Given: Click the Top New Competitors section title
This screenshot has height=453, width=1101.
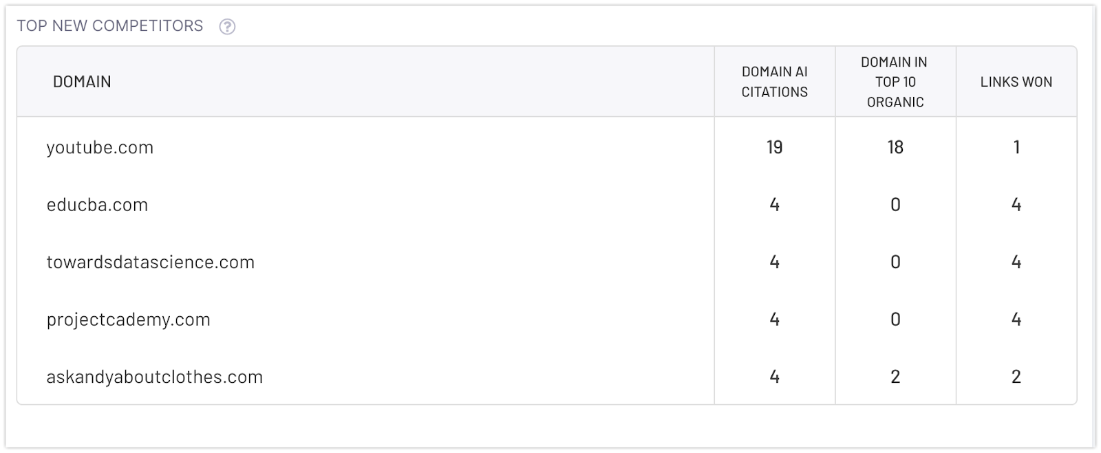Looking at the screenshot, I should click(110, 26).
